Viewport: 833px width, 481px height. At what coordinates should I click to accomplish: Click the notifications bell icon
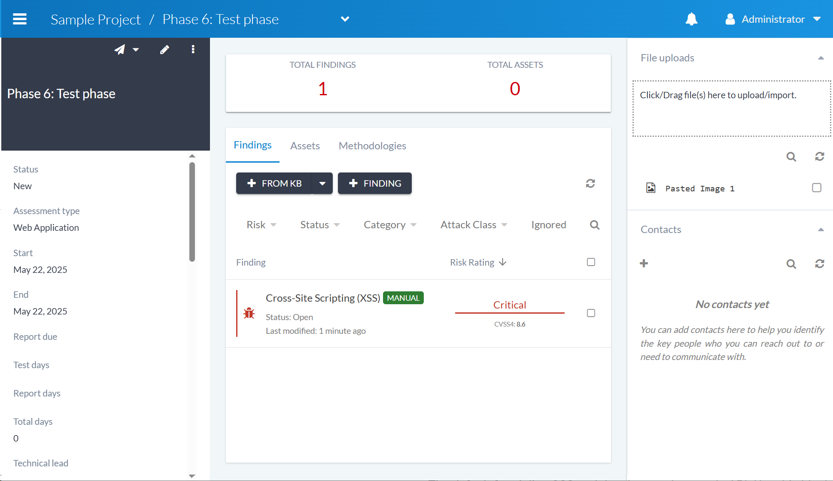(x=691, y=19)
